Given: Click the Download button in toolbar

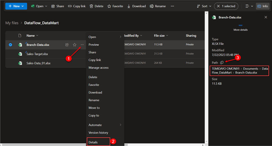Looking at the screenshot, I should pyautogui.click(x=136, y=6).
